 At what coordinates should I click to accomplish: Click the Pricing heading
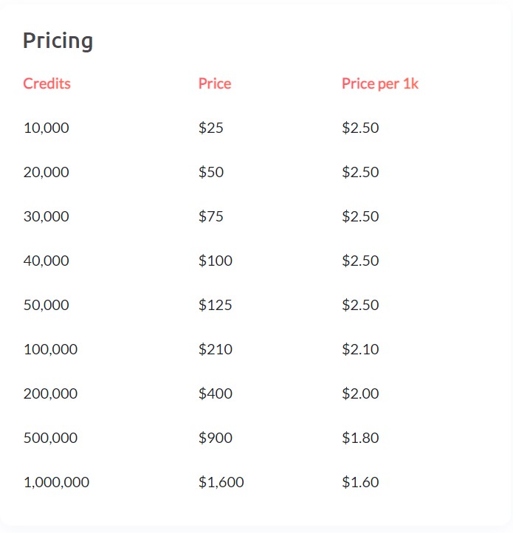(x=58, y=41)
